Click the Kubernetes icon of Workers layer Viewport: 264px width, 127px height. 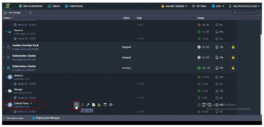point(10,77)
